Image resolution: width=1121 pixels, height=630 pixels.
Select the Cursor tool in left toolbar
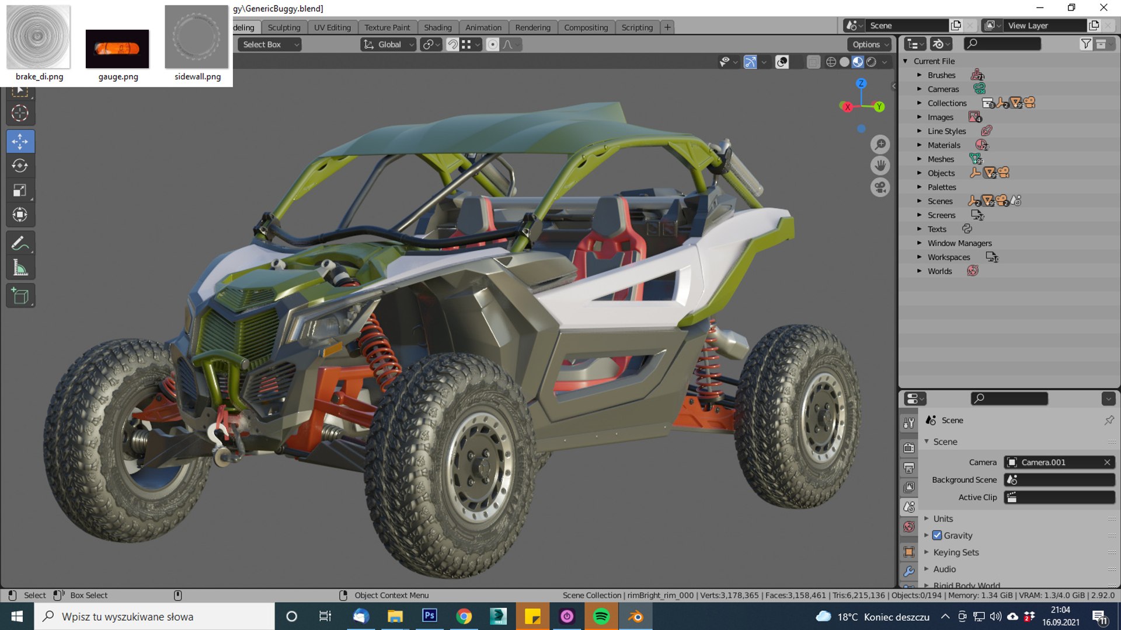point(20,113)
